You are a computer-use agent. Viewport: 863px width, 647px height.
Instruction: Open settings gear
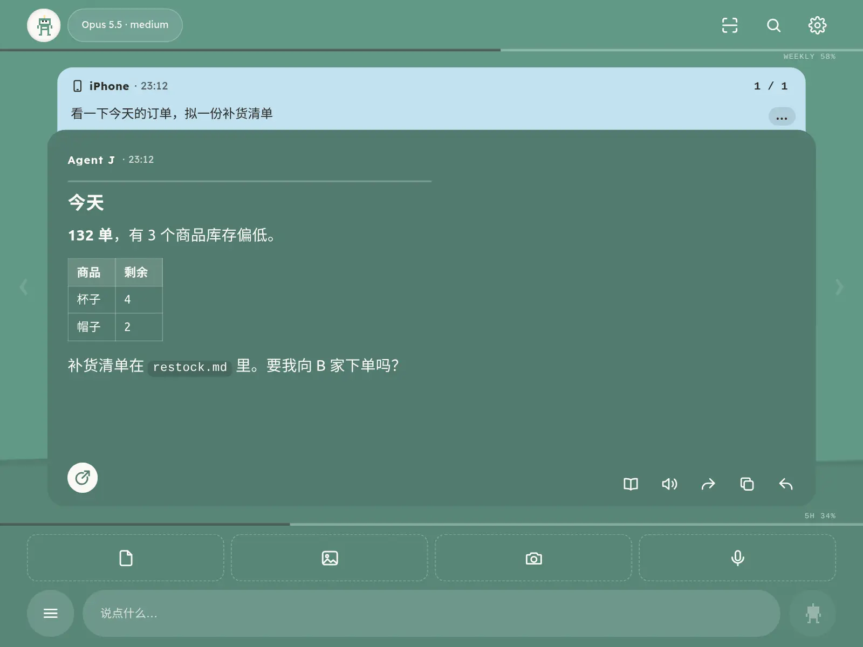[817, 25]
